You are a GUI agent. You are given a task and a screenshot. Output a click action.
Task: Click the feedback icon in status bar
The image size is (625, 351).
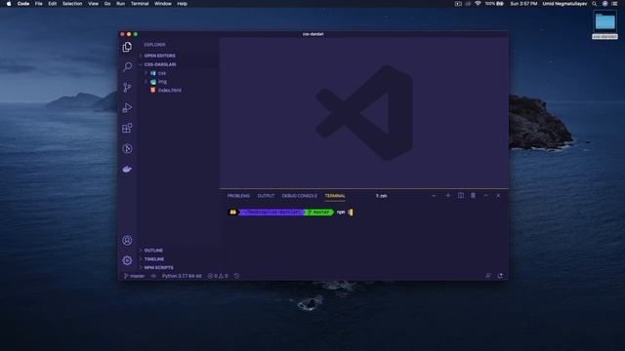click(488, 276)
